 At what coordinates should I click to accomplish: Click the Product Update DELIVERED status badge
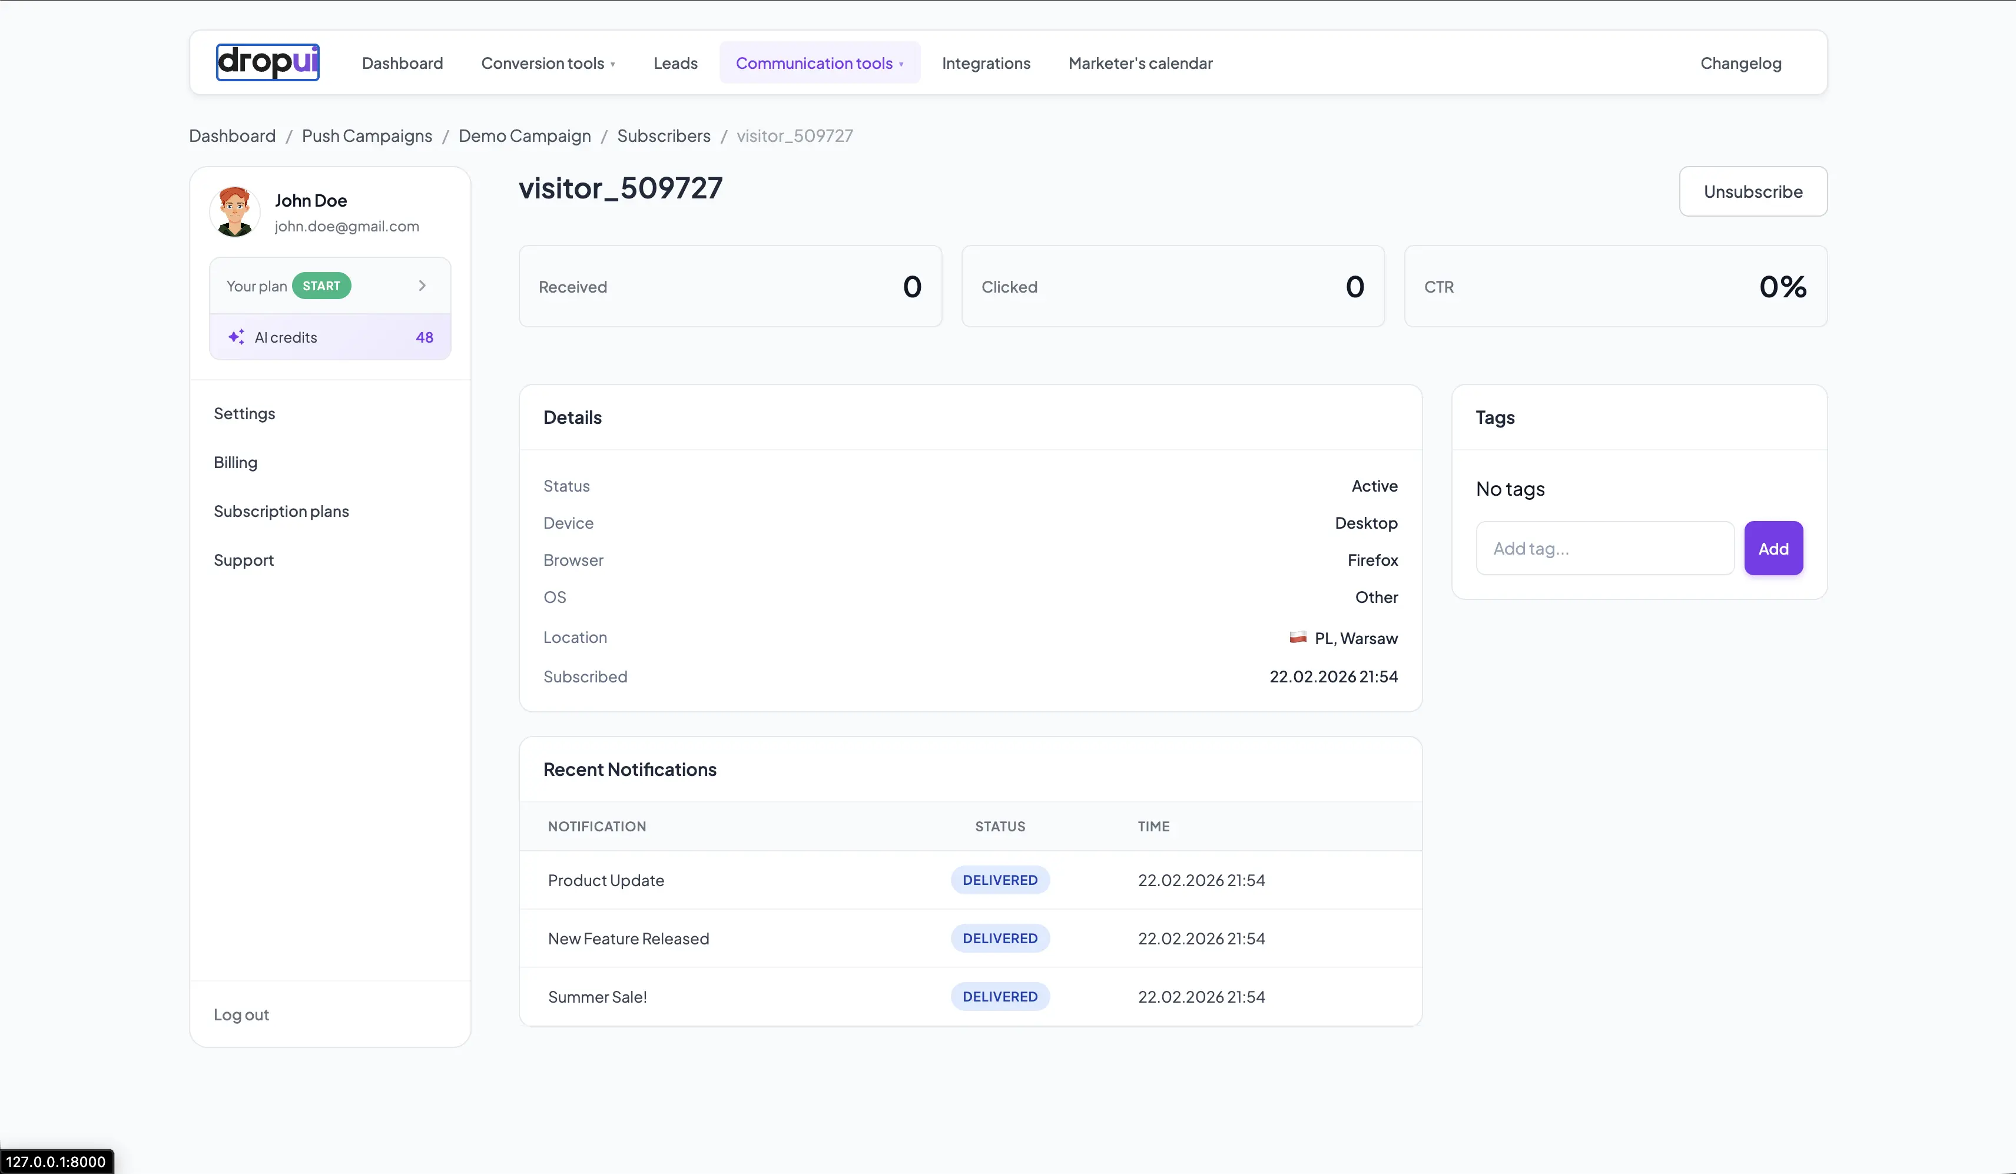click(x=999, y=880)
